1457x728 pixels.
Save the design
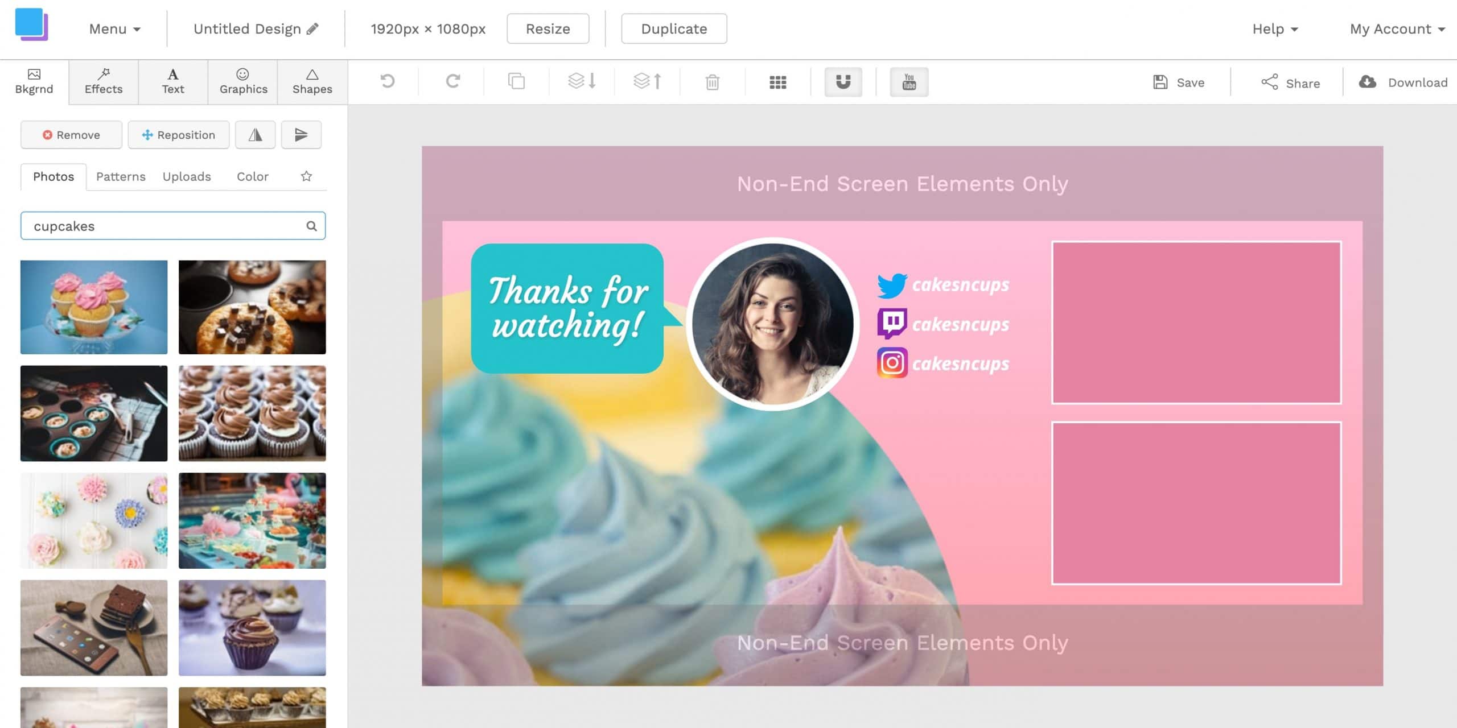coord(1179,82)
